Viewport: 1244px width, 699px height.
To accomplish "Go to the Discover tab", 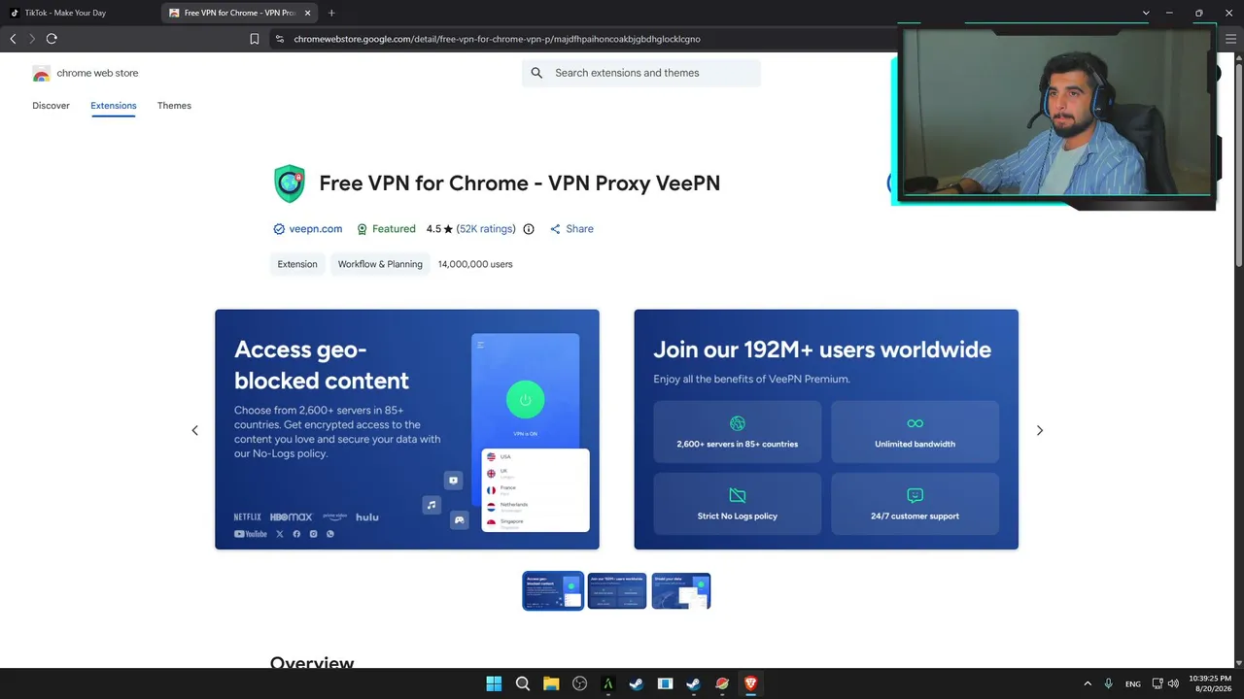I will [51, 106].
